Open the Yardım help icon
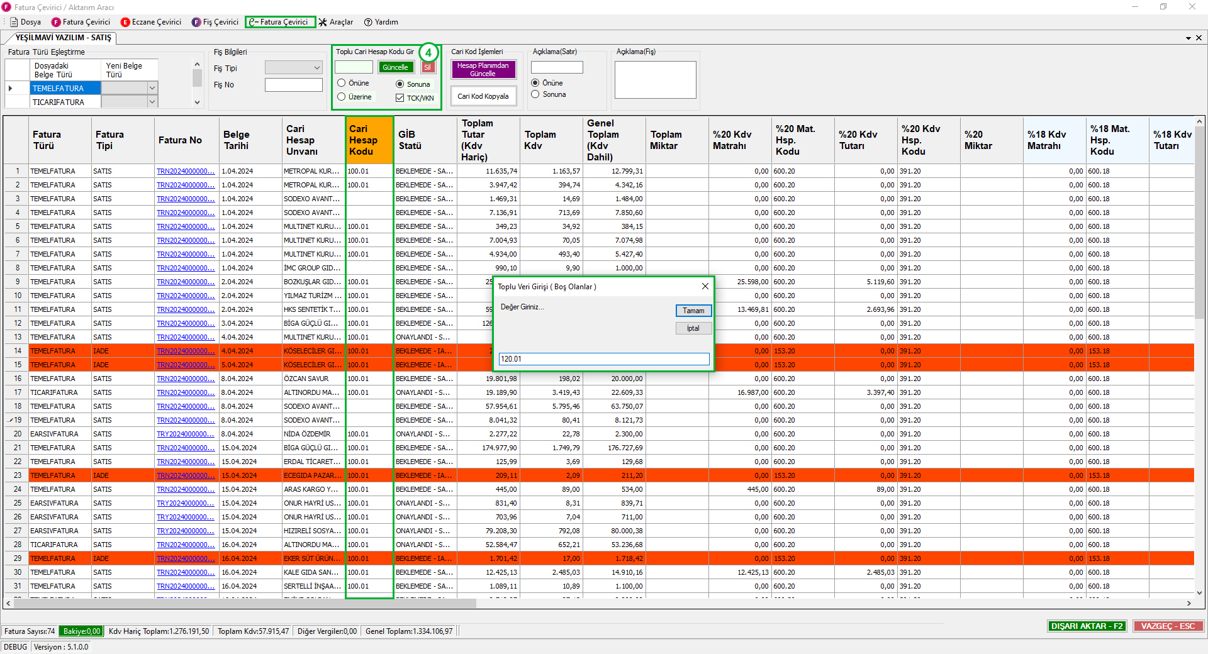This screenshot has width=1208, height=654. pos(368,22)
